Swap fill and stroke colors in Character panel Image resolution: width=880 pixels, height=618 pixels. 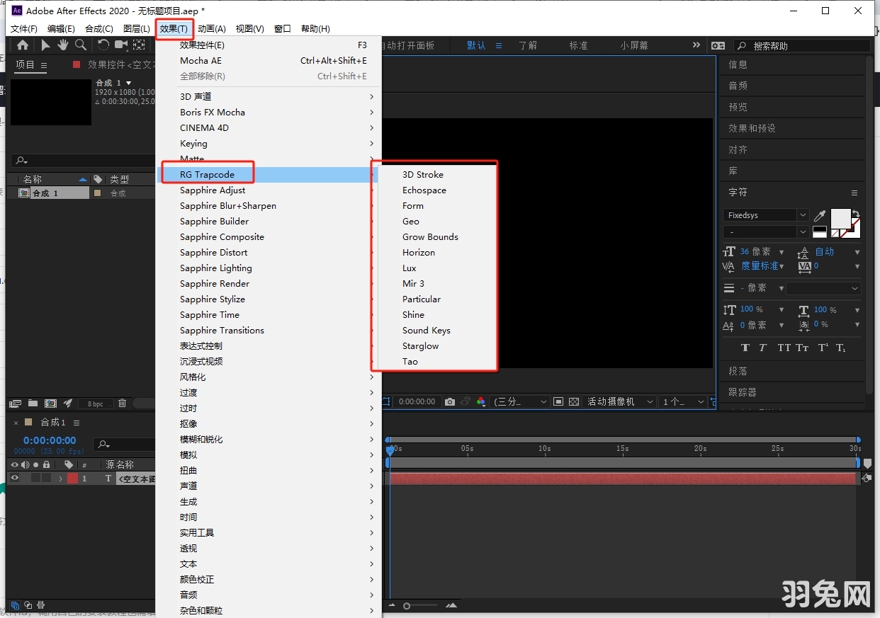coord(856,213)
